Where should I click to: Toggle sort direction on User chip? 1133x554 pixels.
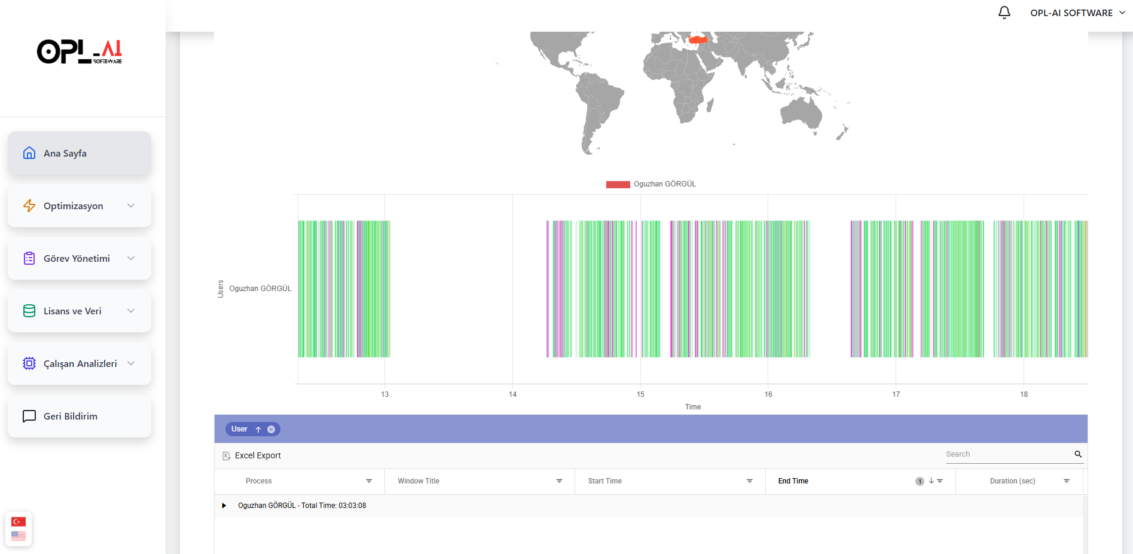pos(258,429)
